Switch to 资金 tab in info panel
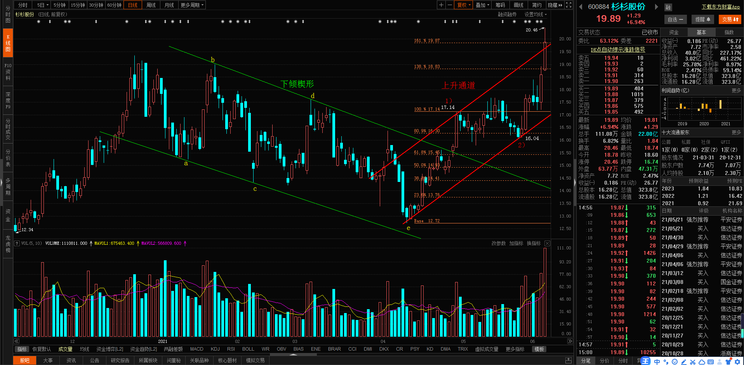744x365 pixels. tap(674, 32)
